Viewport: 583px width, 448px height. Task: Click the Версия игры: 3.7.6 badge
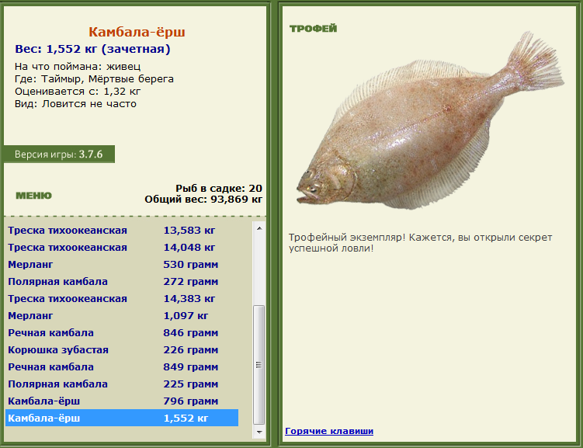tap(59, 155)
